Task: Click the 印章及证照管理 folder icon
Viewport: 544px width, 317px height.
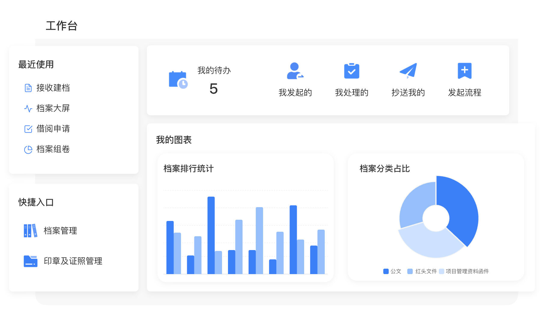Action: point(30,261)
